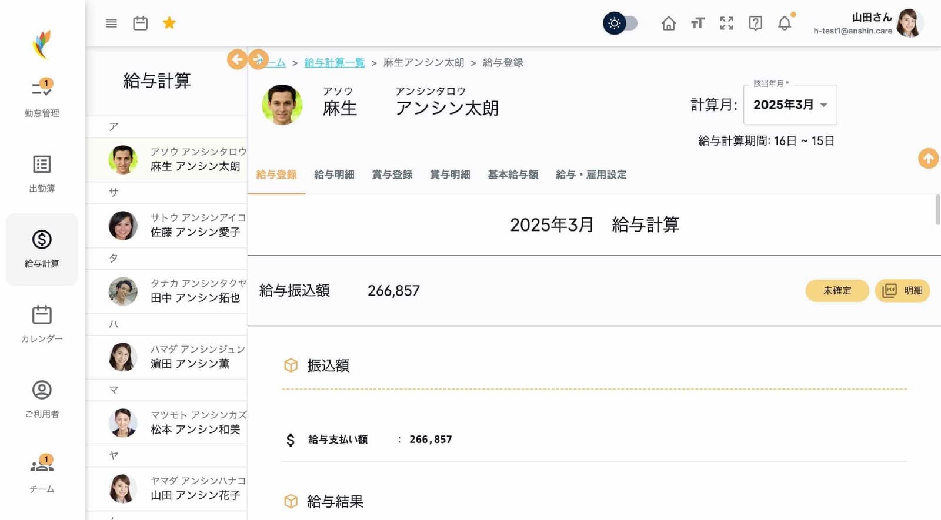Select 給与計算 dollar icon in sidebar

point(42,249)
